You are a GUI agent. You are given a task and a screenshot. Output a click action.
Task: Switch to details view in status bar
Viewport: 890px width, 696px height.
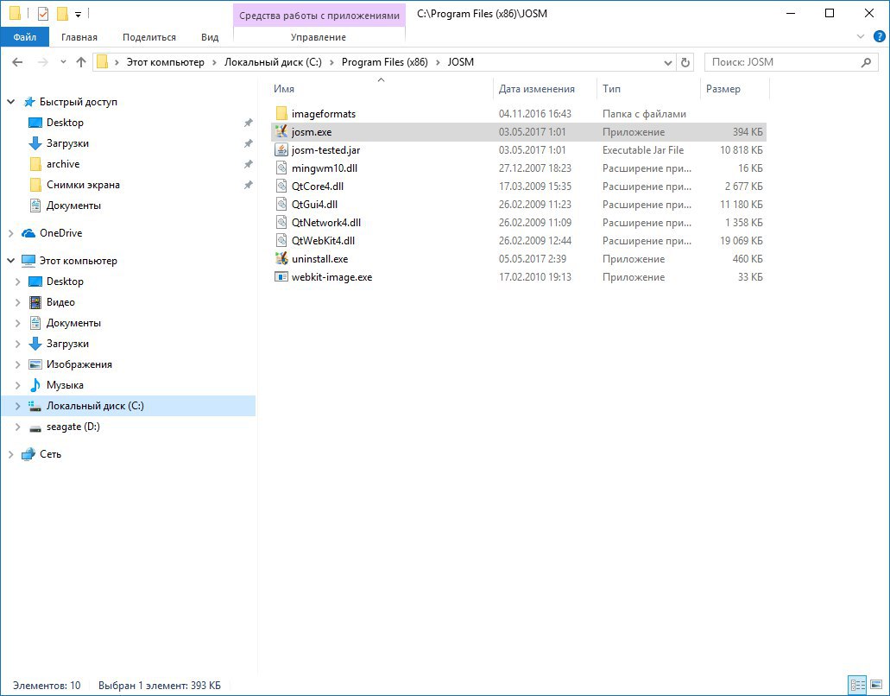point(857,686)
